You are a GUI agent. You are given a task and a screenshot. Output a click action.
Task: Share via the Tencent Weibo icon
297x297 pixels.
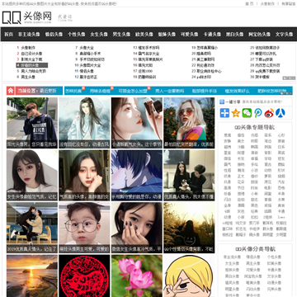coord(258,113)
